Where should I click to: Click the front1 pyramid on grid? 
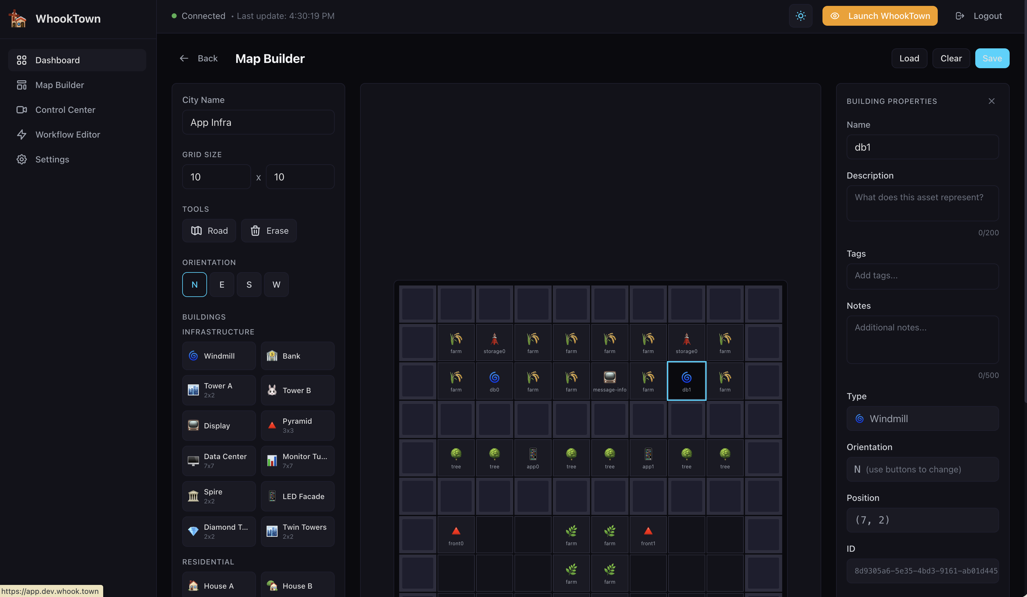(648, 535)
